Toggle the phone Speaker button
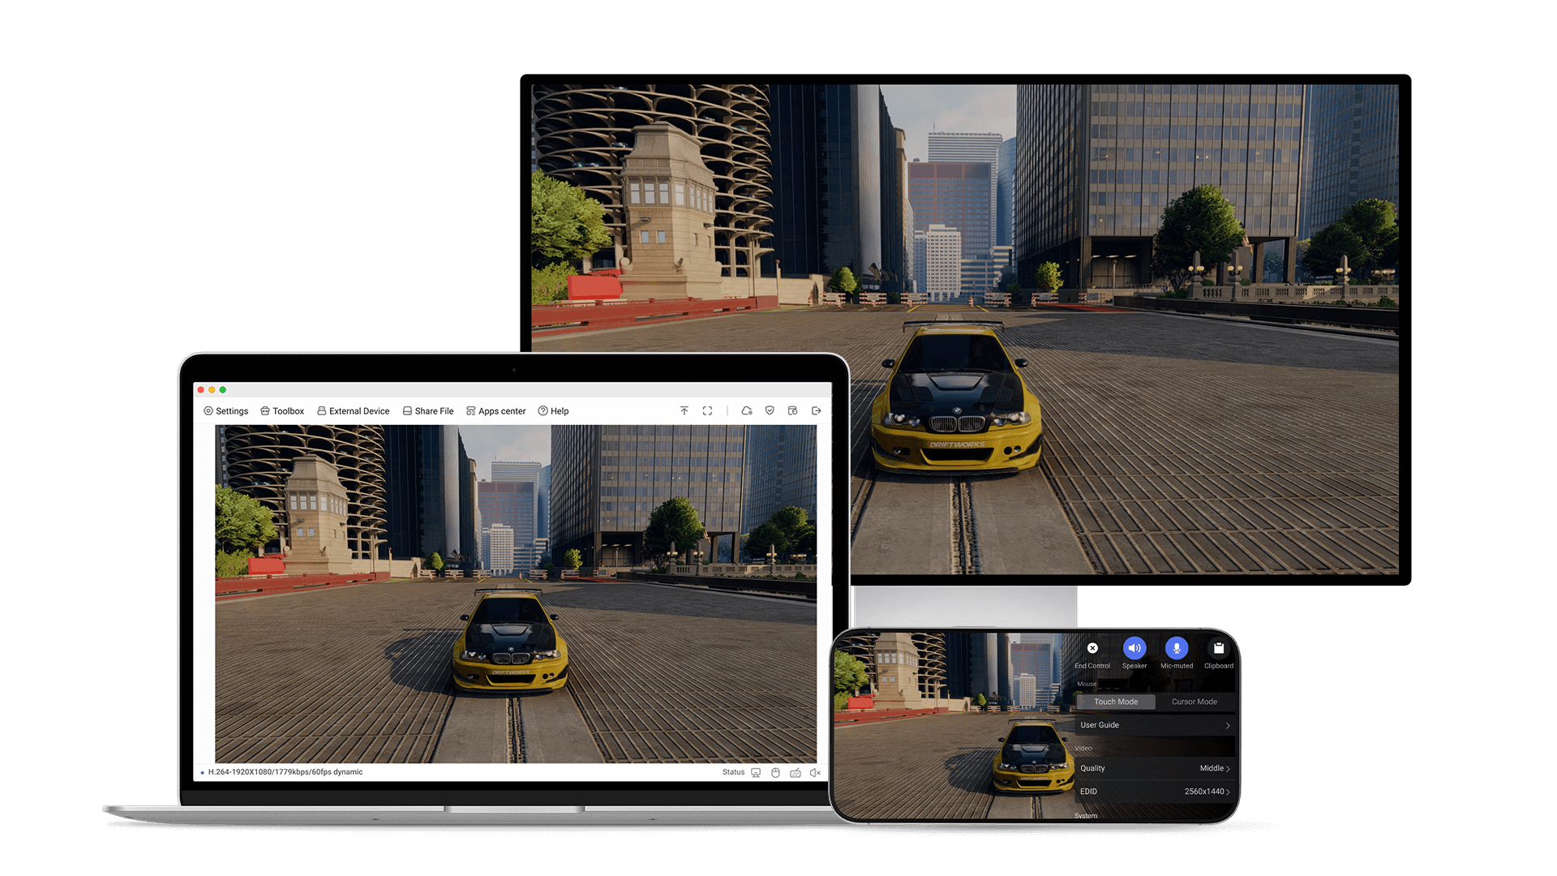 [1134, 649]
